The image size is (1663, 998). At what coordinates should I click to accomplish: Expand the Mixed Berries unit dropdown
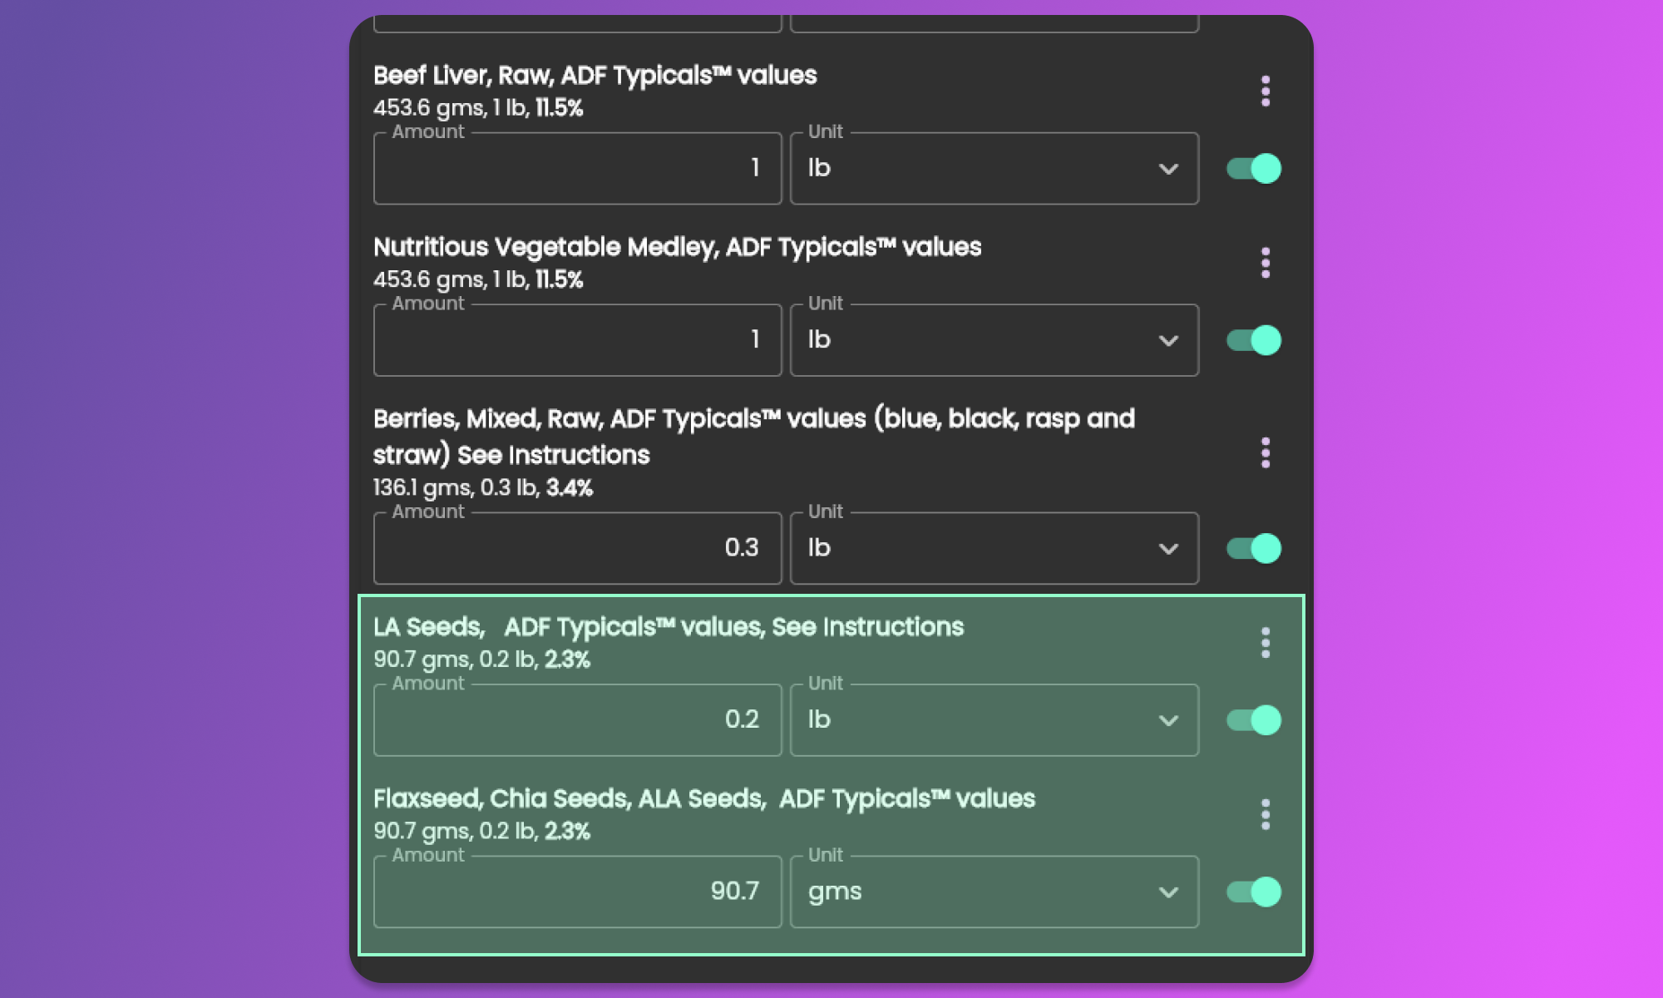tap(994, 548)
